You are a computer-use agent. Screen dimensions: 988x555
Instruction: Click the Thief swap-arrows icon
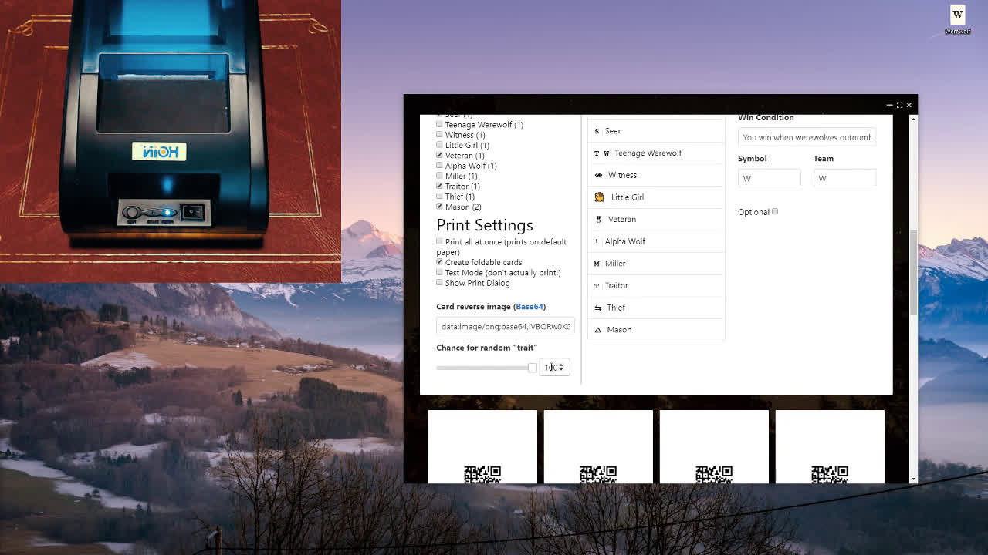(598, 308)
